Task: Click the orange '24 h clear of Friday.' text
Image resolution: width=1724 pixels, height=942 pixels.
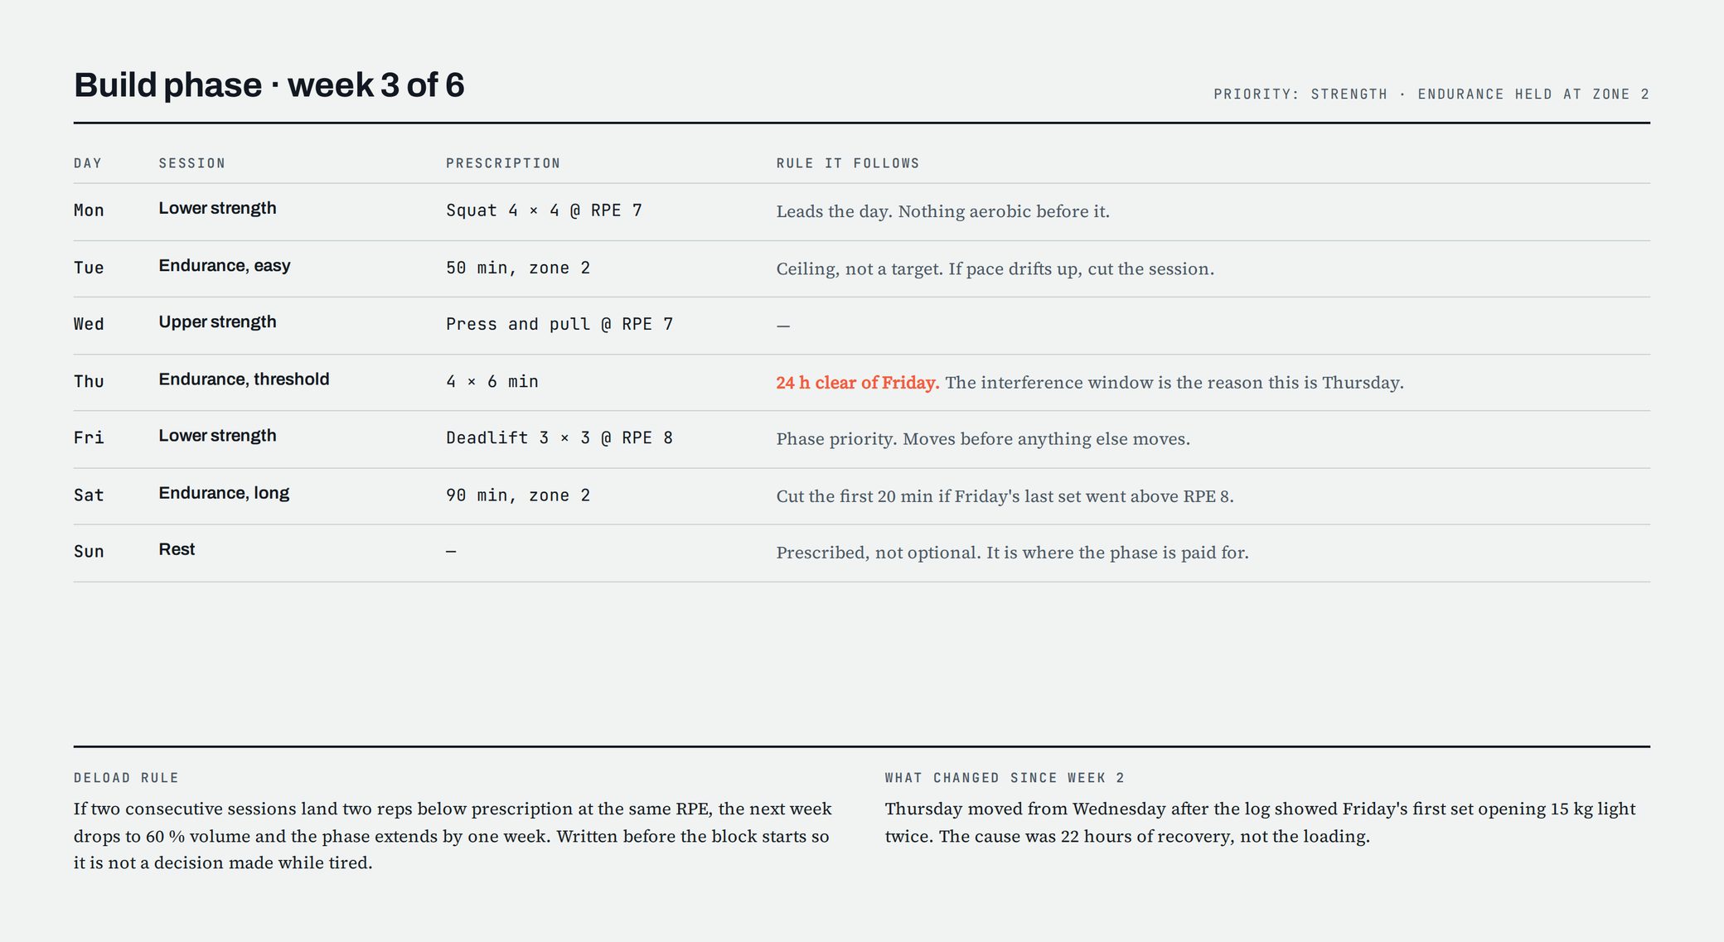Action: (x=858, y=383)
